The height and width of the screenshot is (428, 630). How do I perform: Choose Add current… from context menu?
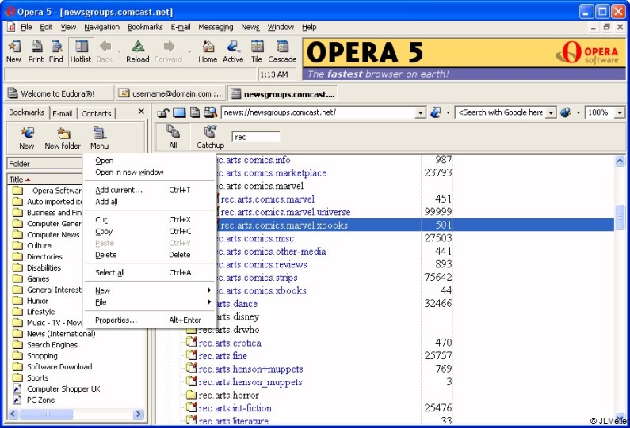coord(149,190)
